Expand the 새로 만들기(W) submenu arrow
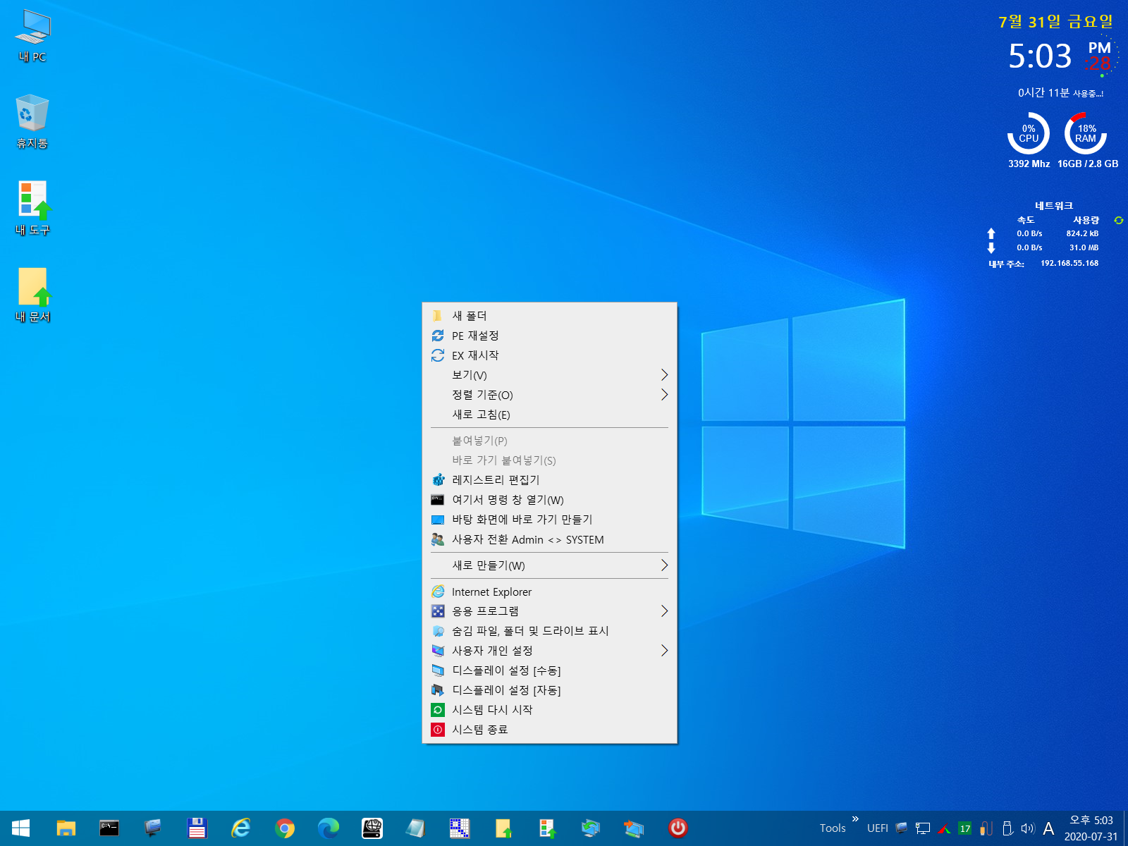The width and height of the screenshot is (1128, 846). (664, 565)
